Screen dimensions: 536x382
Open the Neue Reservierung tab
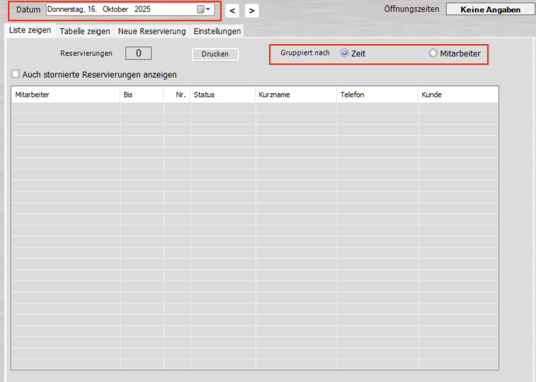point(151,31)
